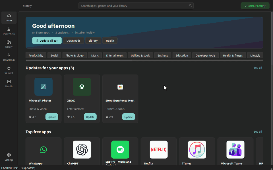Click the Microsoft Photos app icon
273x170 pixels.
[44, 87]
